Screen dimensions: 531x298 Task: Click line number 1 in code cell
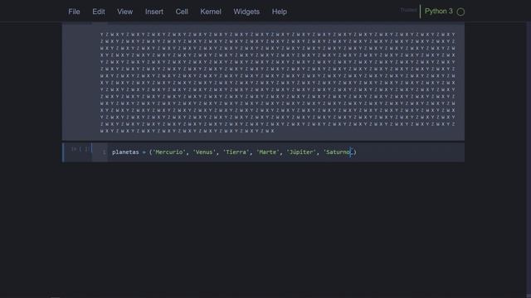[104, 152]
